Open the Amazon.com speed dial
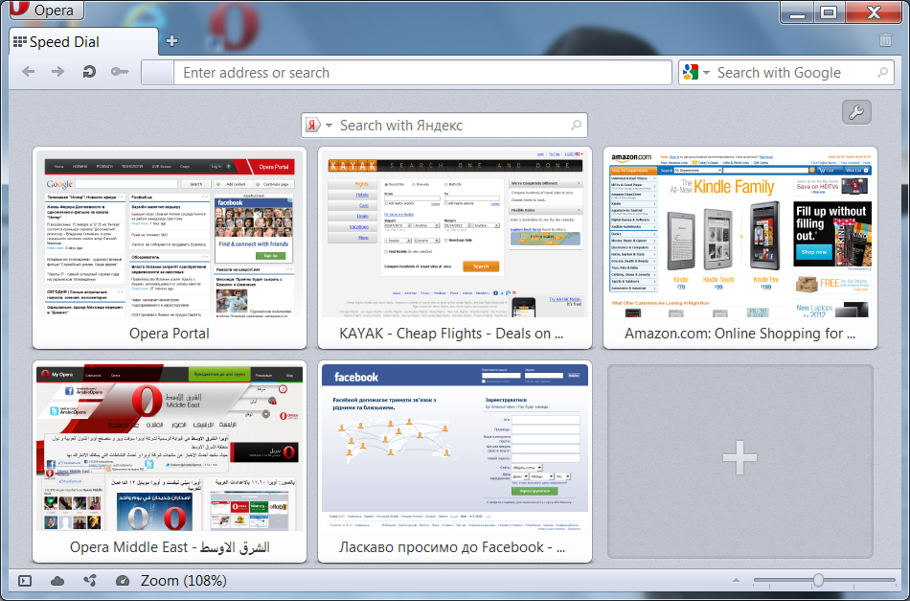The image size is (910, 601). click(x=739, y=248)
